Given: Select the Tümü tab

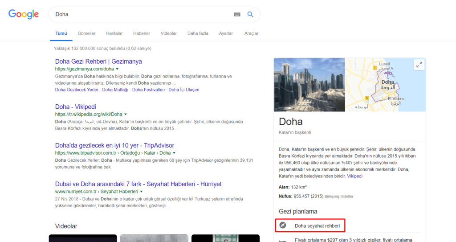Looking at the screenshot, I should (61, 33).
